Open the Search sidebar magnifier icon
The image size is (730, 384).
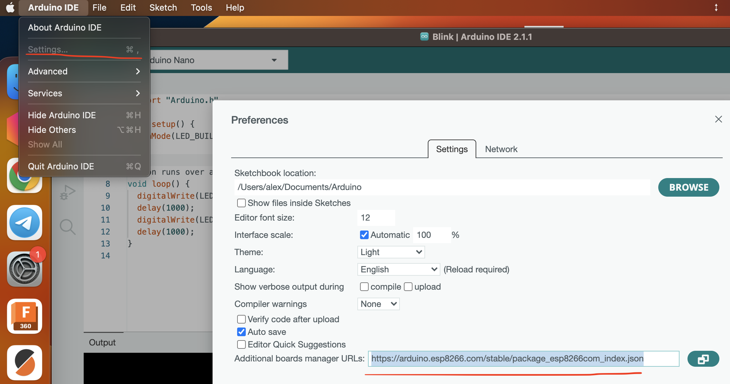pos(68,227)
